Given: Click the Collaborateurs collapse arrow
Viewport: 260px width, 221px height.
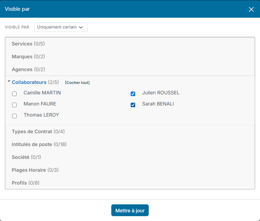Looking at the screenshot, I should [9, 81].
